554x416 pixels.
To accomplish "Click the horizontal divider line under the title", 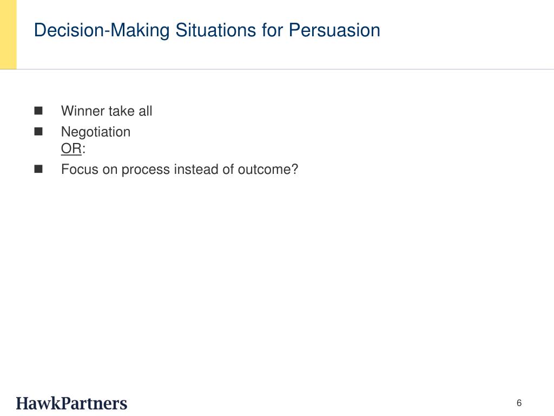I will tap(277, 69).
